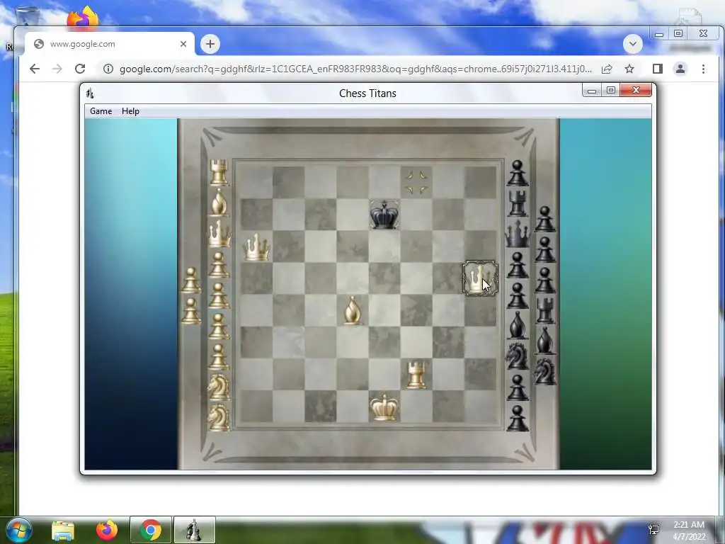Select the white rook on the board
This screenshot has width=725, height=544.
click(416, 374)
